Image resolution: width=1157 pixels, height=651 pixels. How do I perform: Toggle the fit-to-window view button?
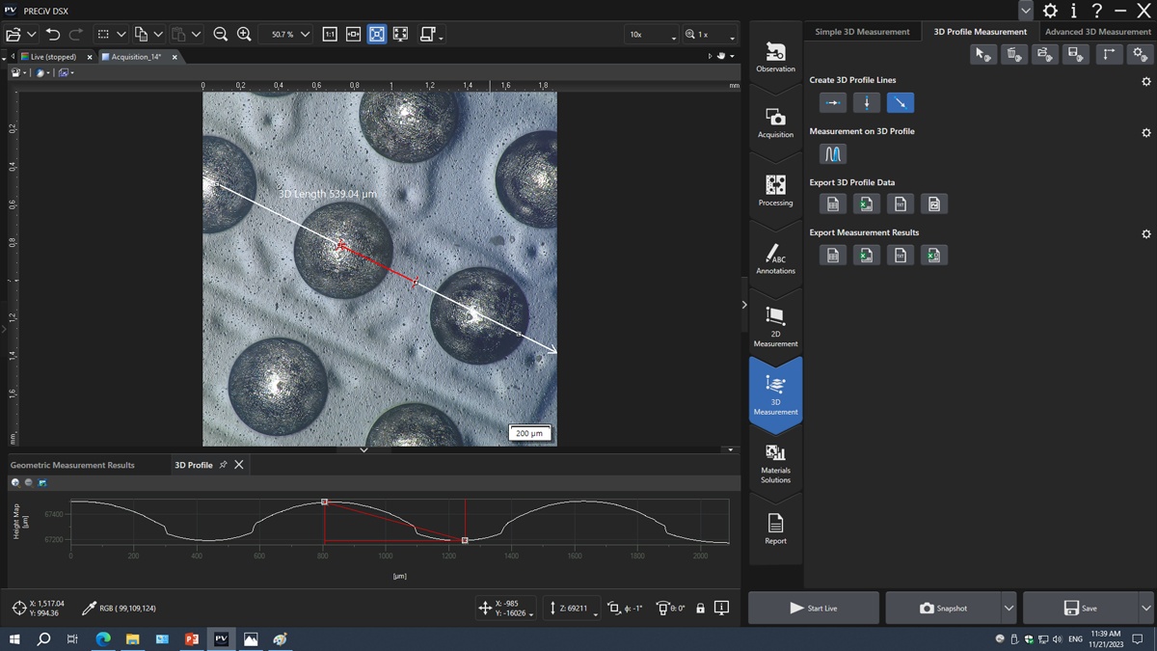(377, 34)
